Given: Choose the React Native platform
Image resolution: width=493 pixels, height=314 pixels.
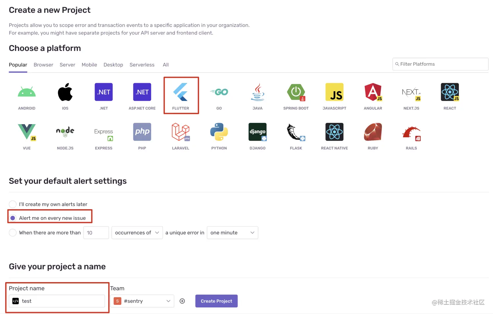Looking at the screenshot, I should pos(335,132).
